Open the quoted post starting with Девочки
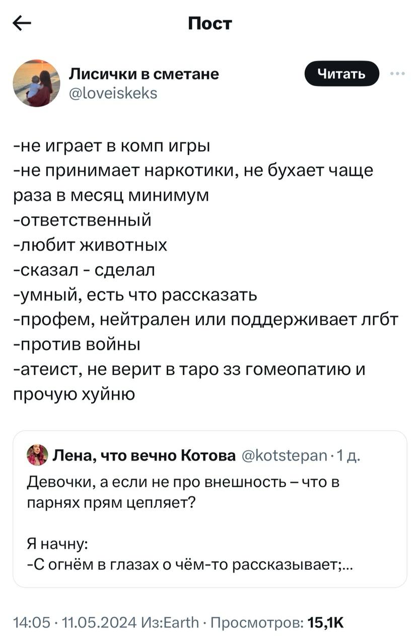Image resolution: width=420 pixels, height=644 pixels. pos(209,509)
